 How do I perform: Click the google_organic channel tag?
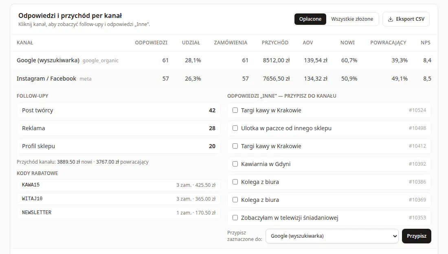pos(101,61)
